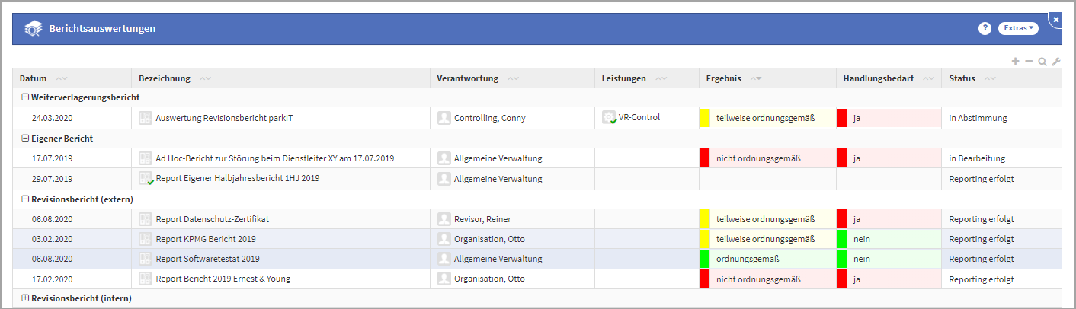Expand the Revisionsbericht (intern) group

[x=25, y=298]
